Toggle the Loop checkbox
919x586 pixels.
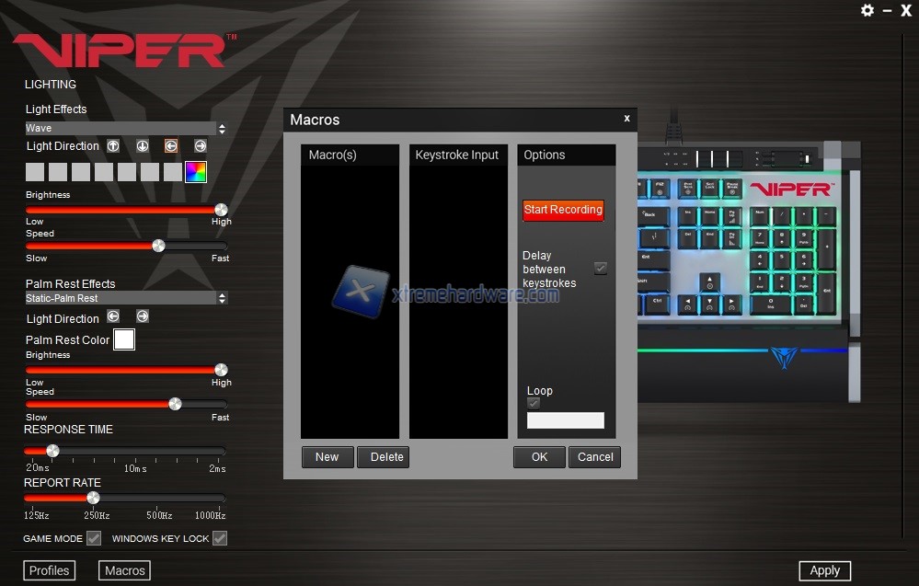click(x=534, y=403)
